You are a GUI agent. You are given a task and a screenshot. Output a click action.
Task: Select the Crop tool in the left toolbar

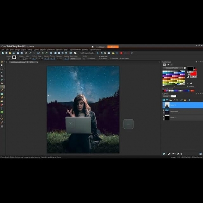pyautogui.click(x=2, y=76)
